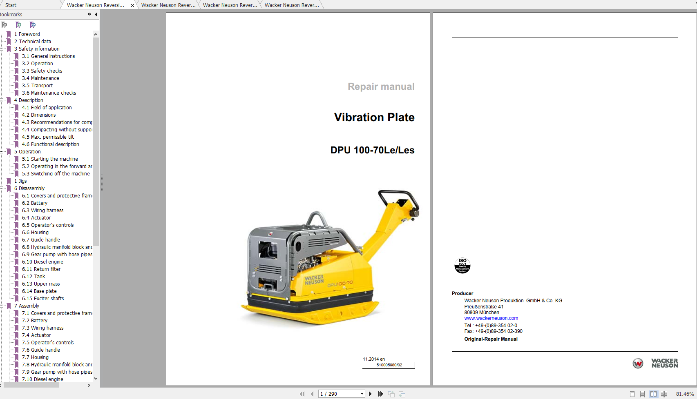The width and height of the screenshot is (697, 399).
Task: Click bookmark icon beside 3.2 Operation
Action: [17, 64]
